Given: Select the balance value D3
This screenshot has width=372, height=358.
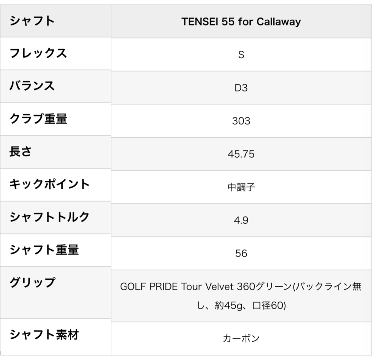Looking at the screenshot, I should coord(241,88).
